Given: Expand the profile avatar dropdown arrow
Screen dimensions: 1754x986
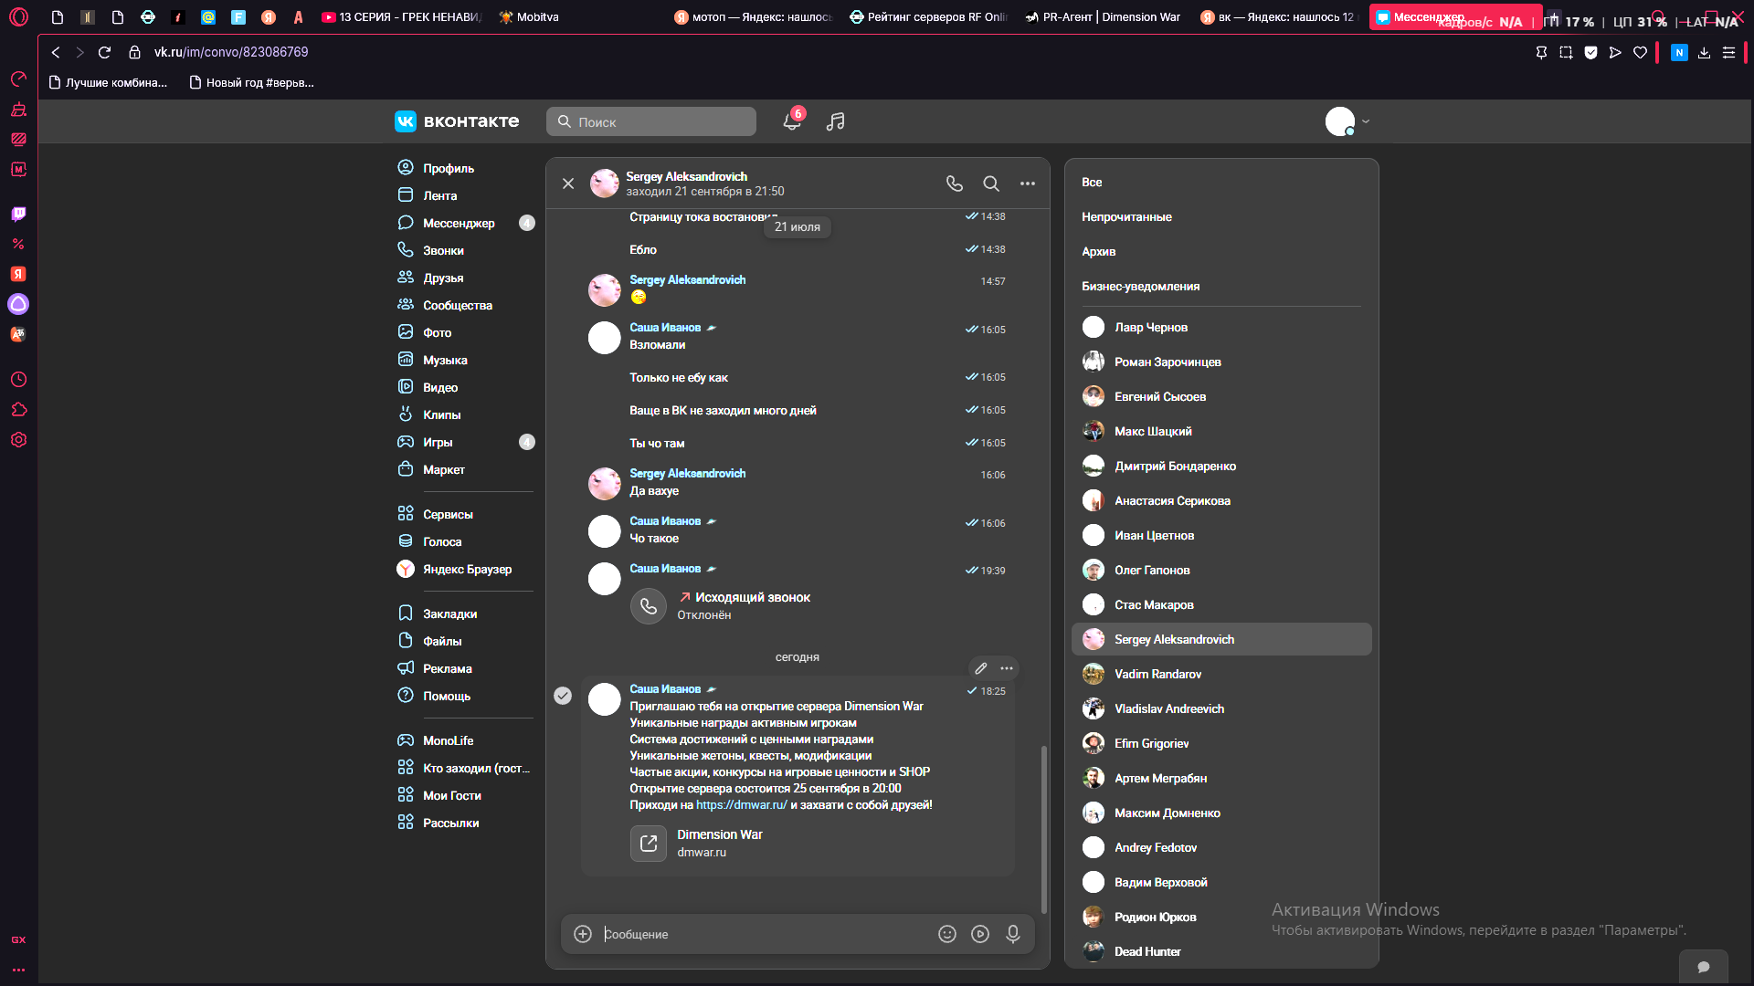Looking at the screenshot, I should (x=1366, y=121).
